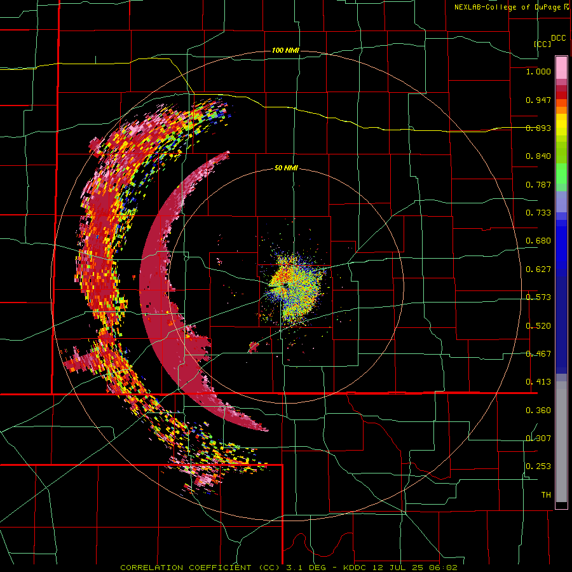Click the 50 NMI range ring label
This screenshot has width=572, height=572.
(286, 168)
